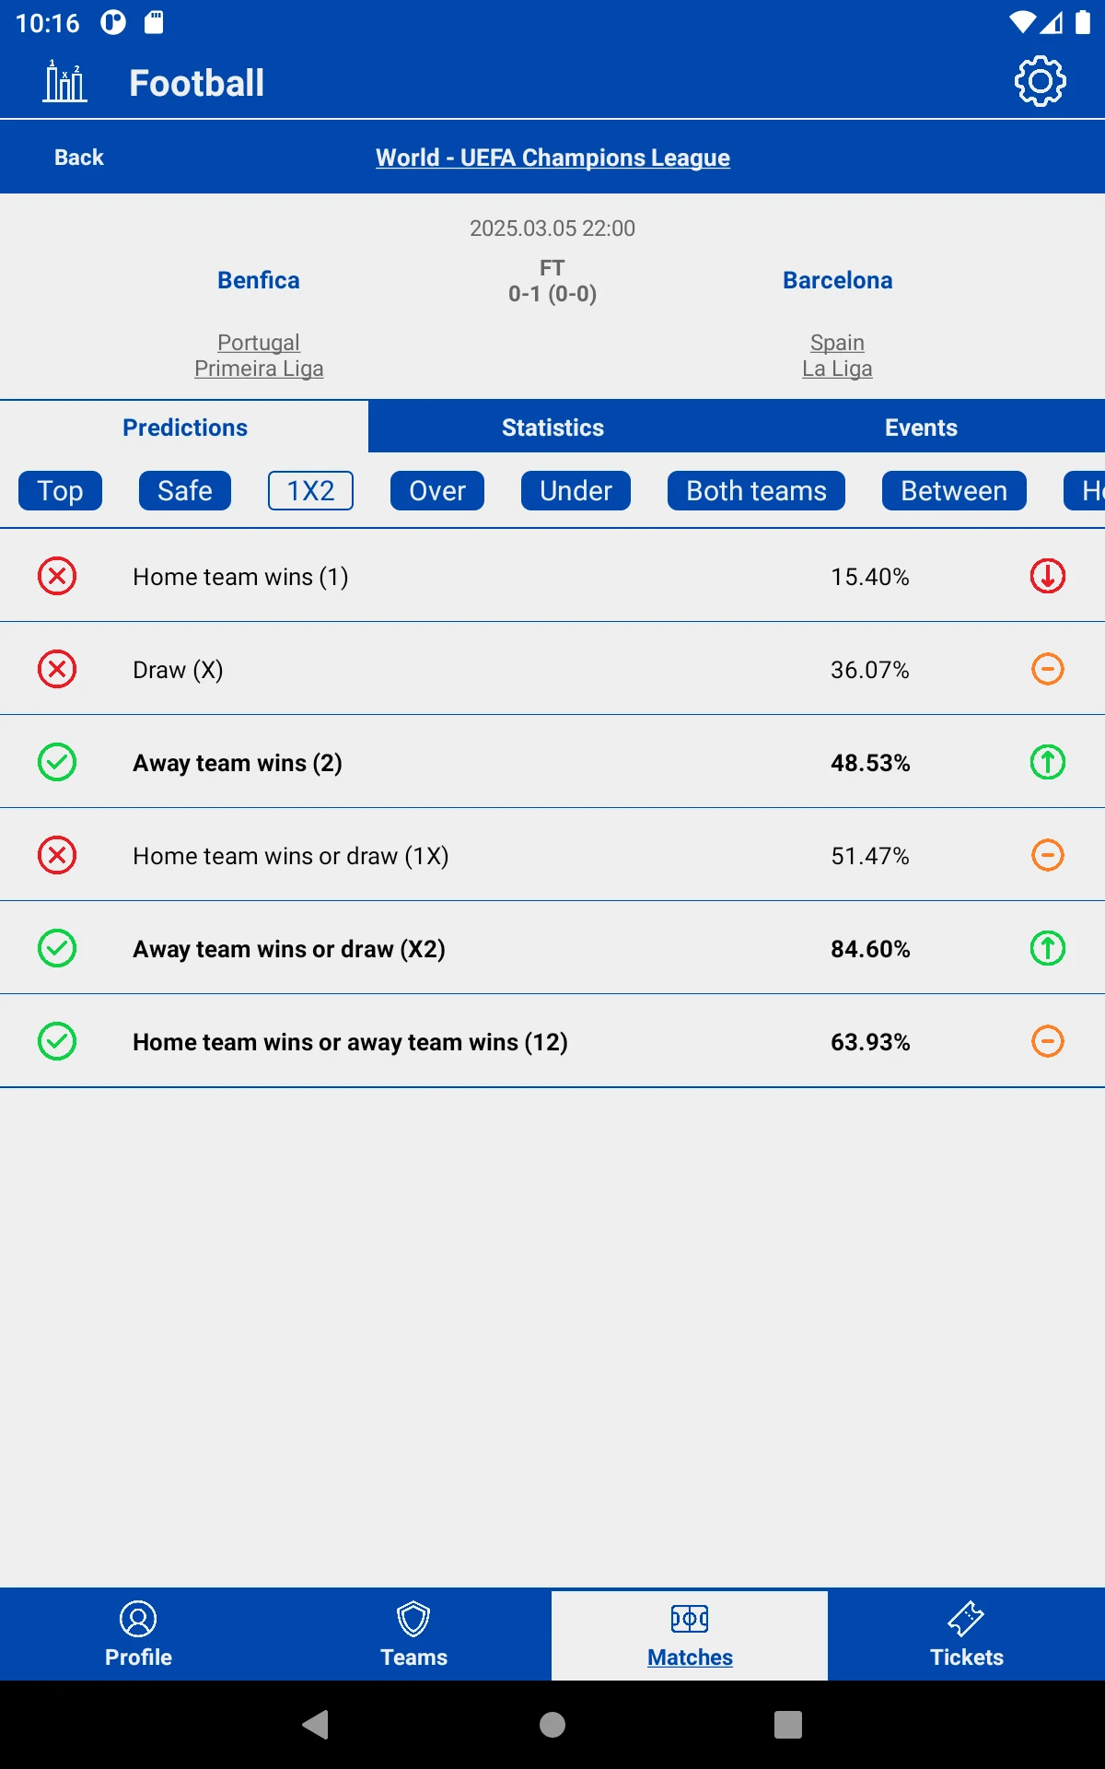Select Both teams prediction filter
Viewport: 1105px width, 1769px height.
[x=756, y=490]
